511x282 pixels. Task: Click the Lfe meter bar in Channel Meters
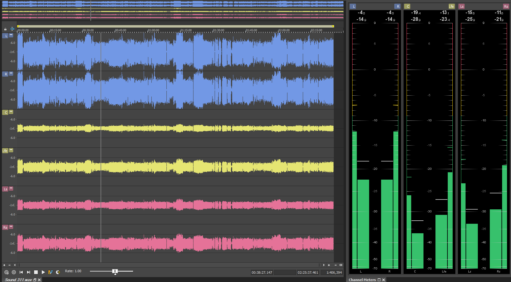[x=444, y=242]
